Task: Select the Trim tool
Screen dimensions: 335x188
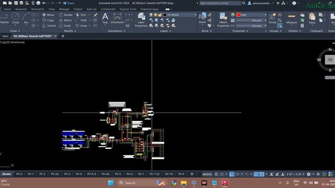Action: coord(81,15)
